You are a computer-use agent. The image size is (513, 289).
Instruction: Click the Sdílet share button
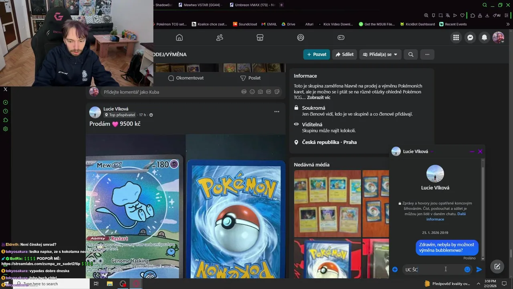pos(345,55)
